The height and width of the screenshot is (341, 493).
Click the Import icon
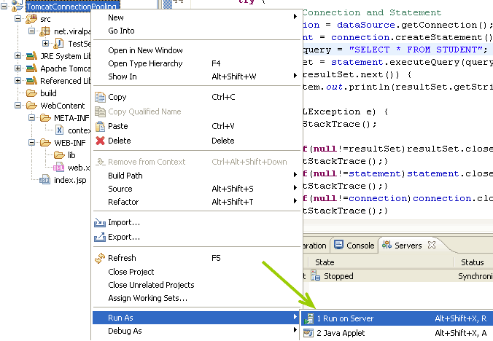pos(100,223)
